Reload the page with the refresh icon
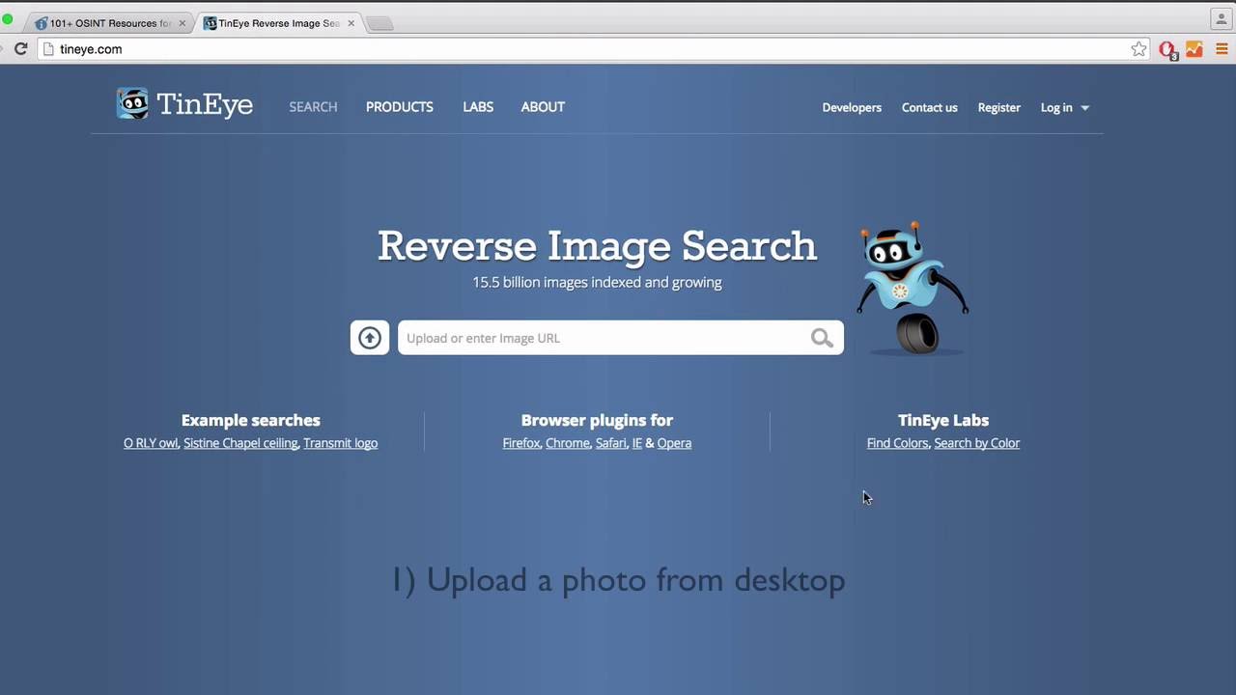Viewport: 1236px width, 695px height. pyautogui.click(x=20, y=49)
